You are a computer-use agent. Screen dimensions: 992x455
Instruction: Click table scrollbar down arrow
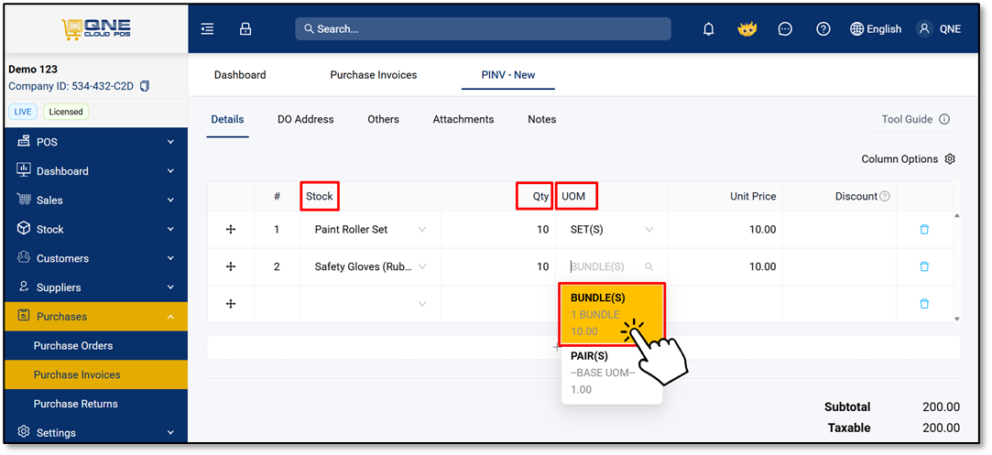956,320
